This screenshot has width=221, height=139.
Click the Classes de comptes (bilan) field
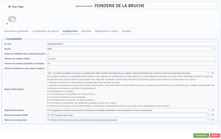(x=131, y=59)
